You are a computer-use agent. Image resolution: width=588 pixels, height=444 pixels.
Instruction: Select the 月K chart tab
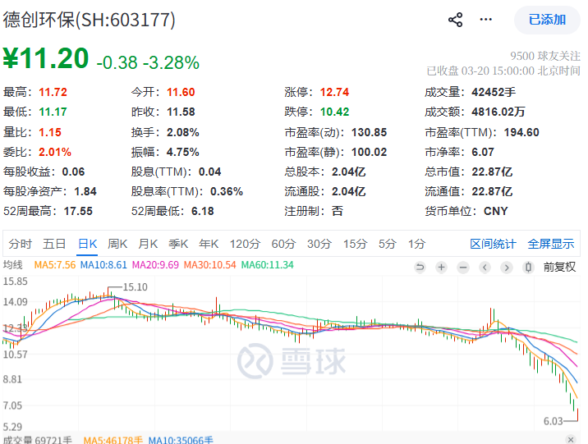click(x=148, y=244)
